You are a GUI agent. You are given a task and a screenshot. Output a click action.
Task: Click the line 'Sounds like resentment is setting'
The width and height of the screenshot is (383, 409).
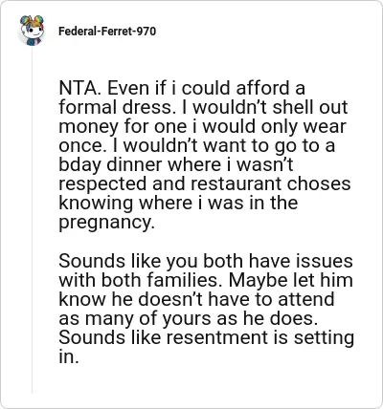[x=207, y=337]
